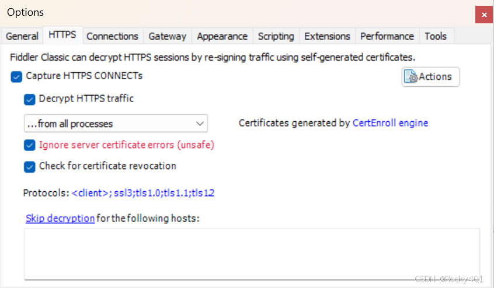
Task: Toggle Decrypt HTTPS traffic checkbox
Action: (30, 99)
